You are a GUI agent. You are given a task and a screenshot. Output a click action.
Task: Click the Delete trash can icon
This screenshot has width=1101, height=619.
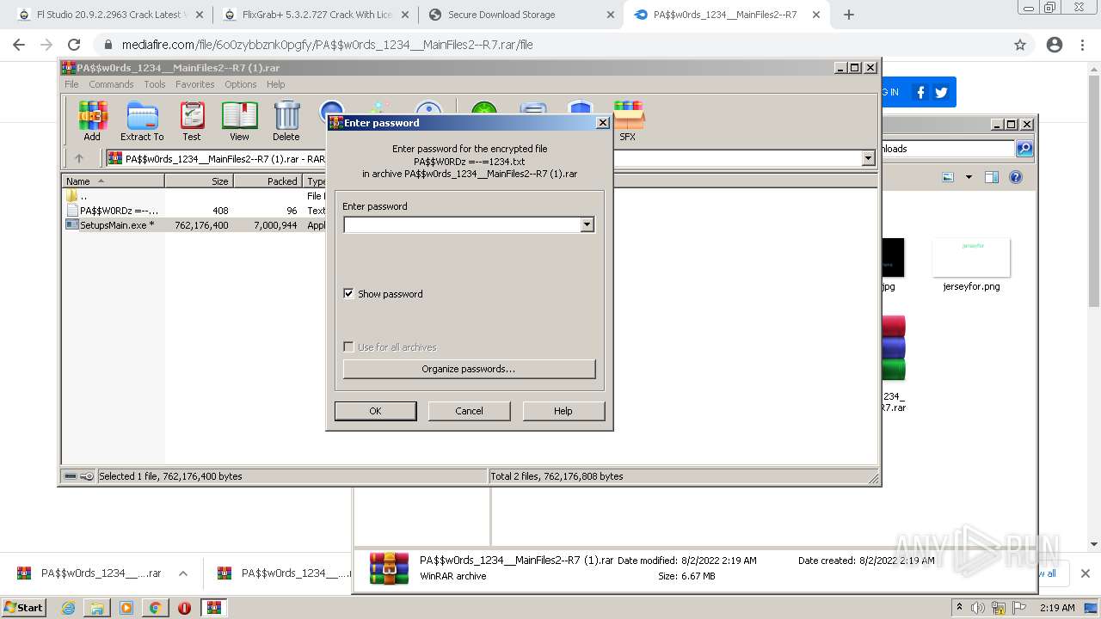[x=286, y=121]
